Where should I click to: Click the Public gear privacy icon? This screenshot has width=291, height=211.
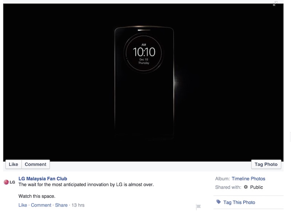(246, 187)
